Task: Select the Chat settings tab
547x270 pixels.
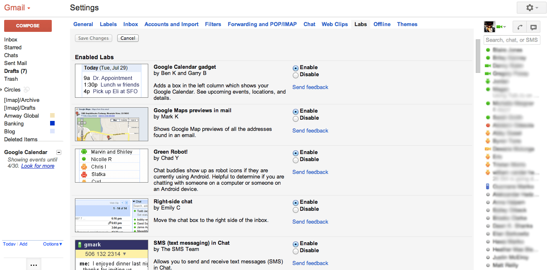Action: click(309, 24)
